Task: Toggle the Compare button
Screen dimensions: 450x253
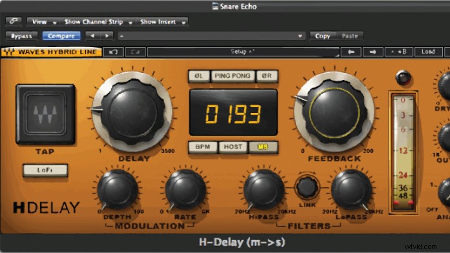Action: pos(61,35)
